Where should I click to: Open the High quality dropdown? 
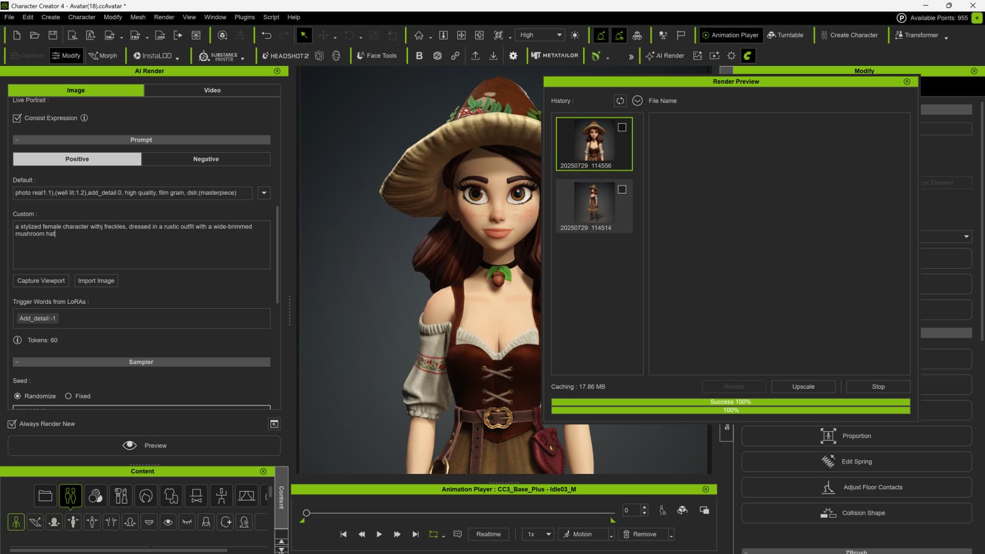pos(541,35)
